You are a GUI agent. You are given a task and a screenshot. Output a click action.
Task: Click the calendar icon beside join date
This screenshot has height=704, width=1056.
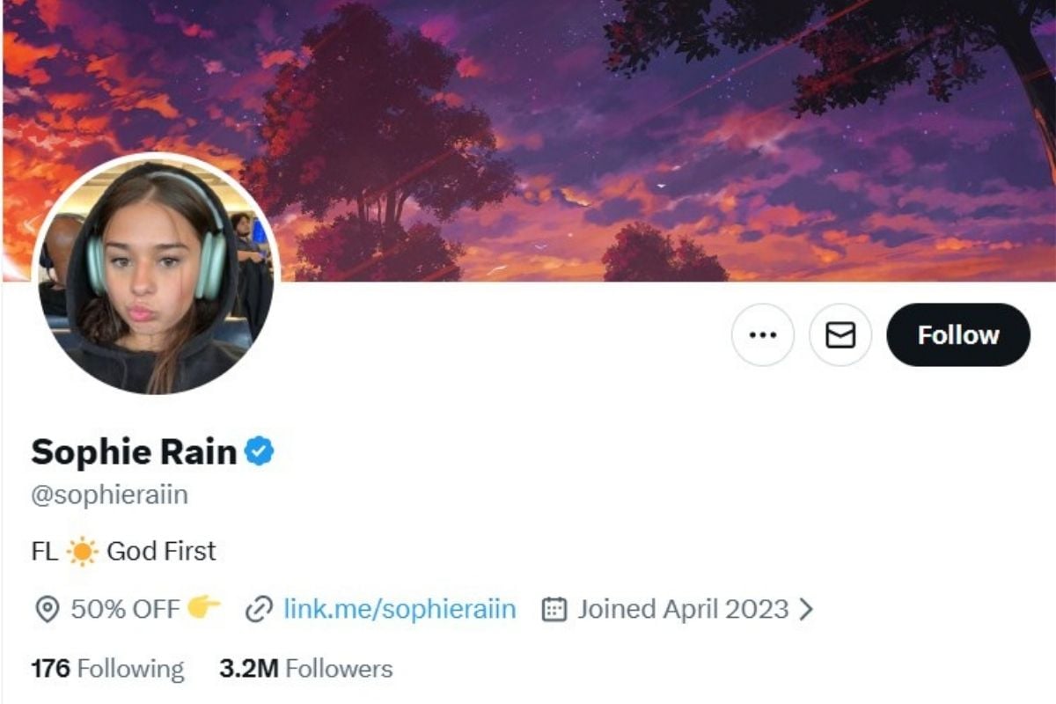pyautogui.click(x=554, y=609)
